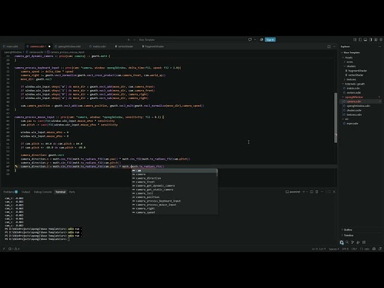Open the Extensions view icon
Viewport: 384px width, 288px height.
(364, 242)
